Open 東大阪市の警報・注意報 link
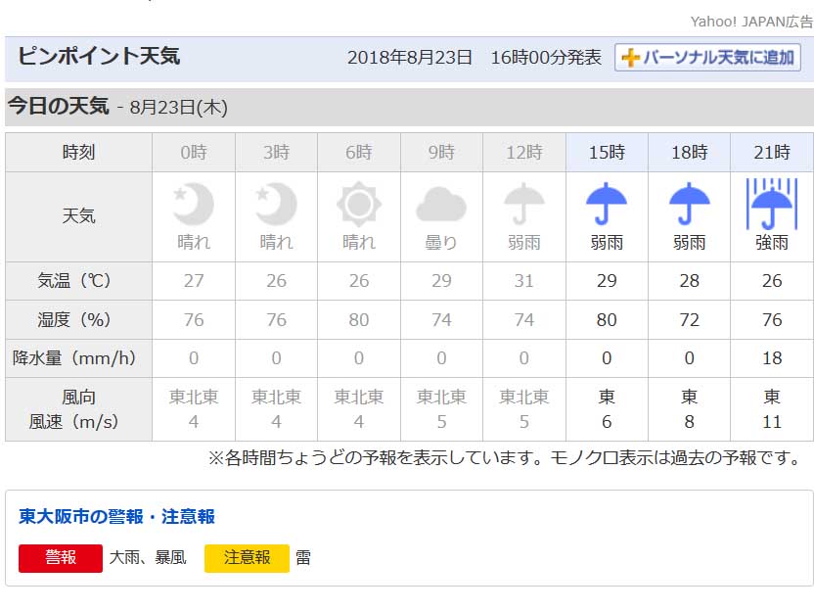 116,516
